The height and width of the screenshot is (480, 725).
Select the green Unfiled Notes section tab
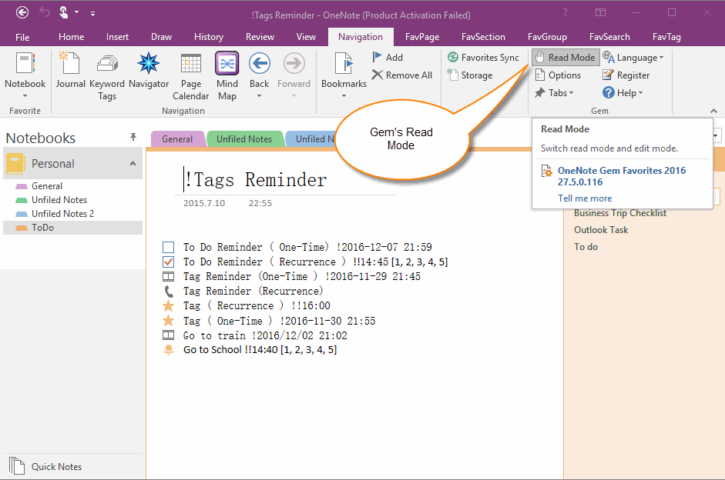coord(244,139)
